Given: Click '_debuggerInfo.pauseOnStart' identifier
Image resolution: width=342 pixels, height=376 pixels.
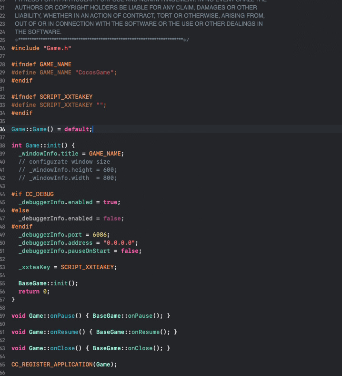Looking at the screenshot, I should [x=64, y=251].
